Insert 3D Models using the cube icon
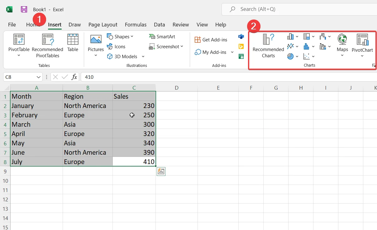Screen dimensions: 377x230 (x=110, y=56)
